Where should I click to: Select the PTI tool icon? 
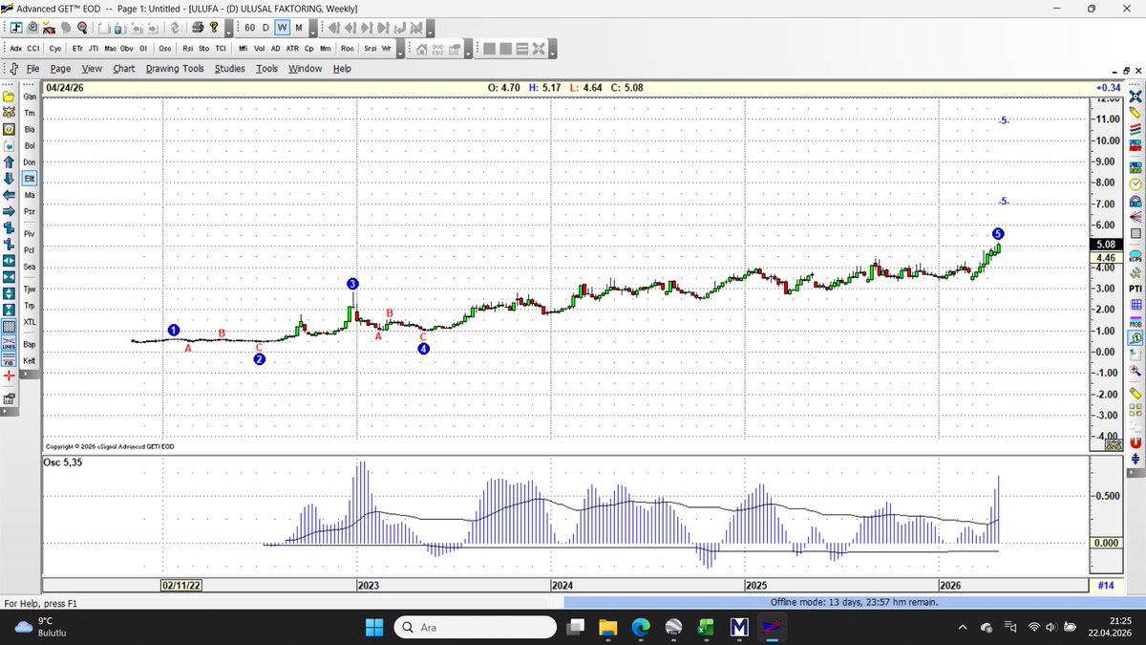[x=1136, y=288]
